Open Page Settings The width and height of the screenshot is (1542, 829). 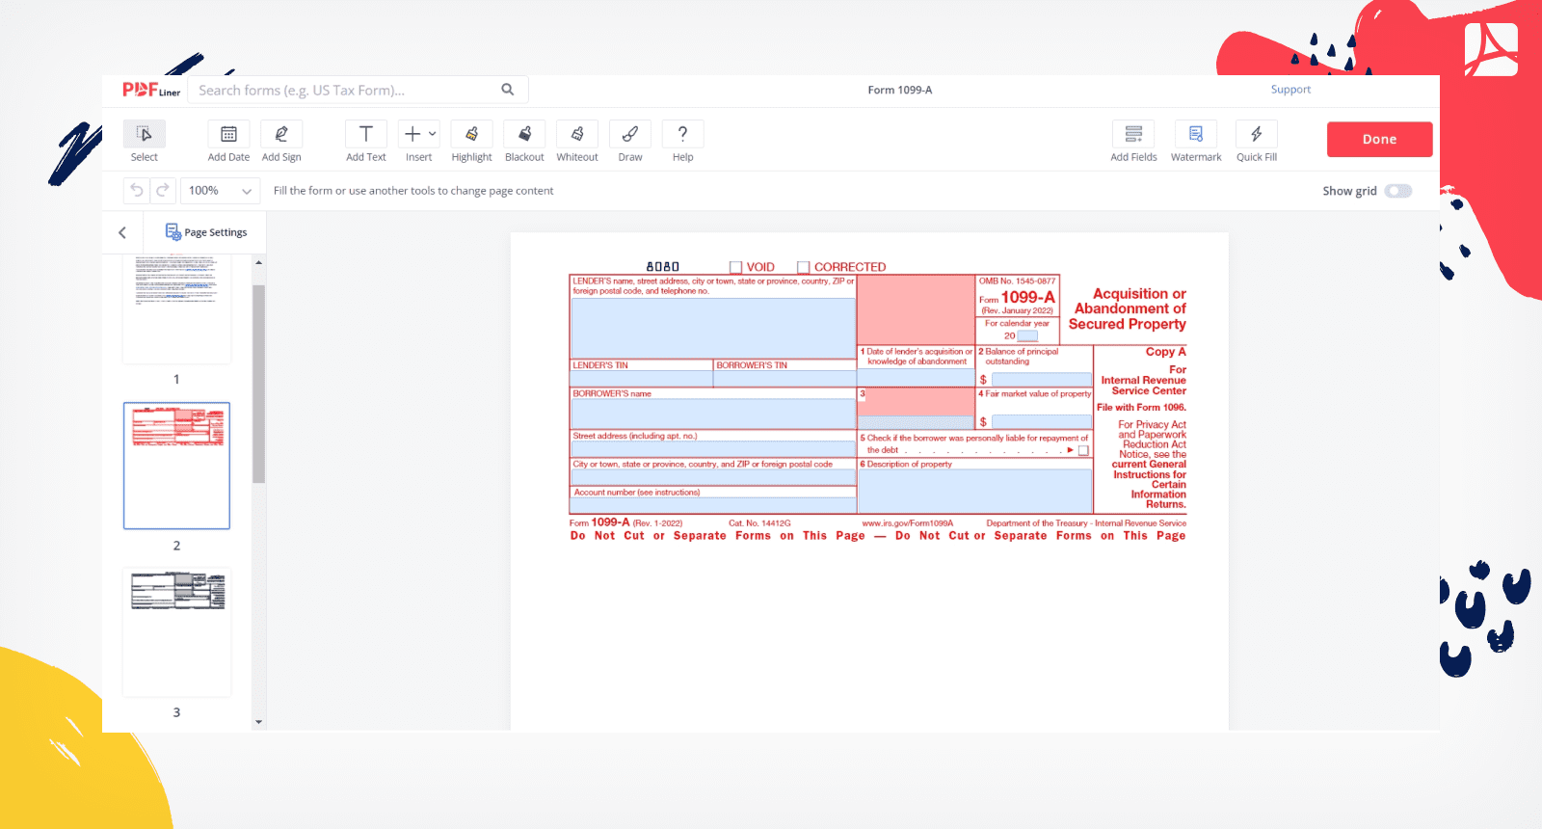click(206, 232)
